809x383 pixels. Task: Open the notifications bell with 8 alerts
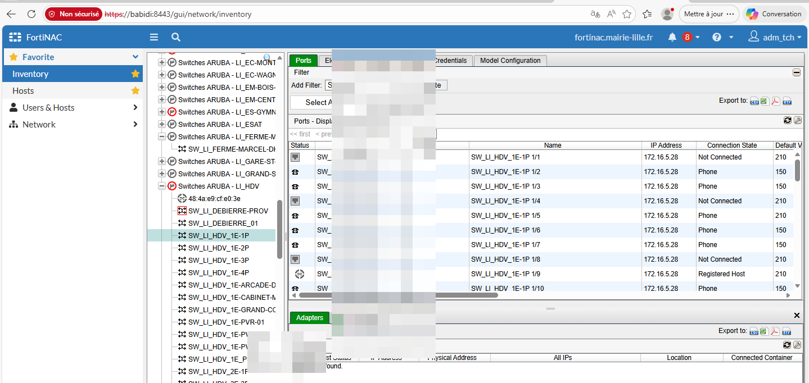(x=672, y=37)
